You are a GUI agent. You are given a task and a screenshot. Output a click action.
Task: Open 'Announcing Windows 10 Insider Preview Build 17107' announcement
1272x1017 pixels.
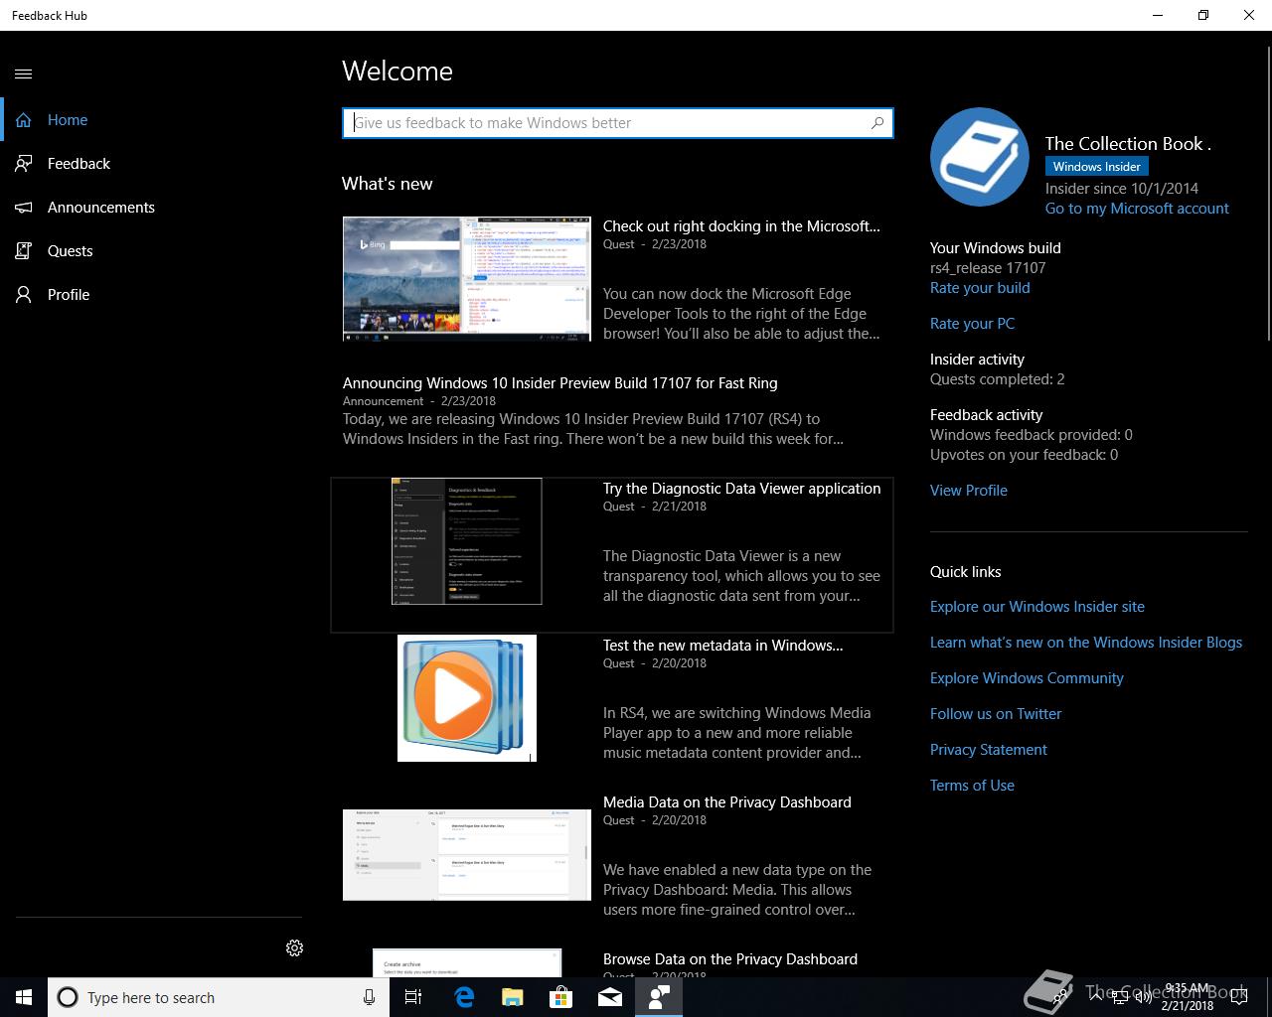[560, 383]
